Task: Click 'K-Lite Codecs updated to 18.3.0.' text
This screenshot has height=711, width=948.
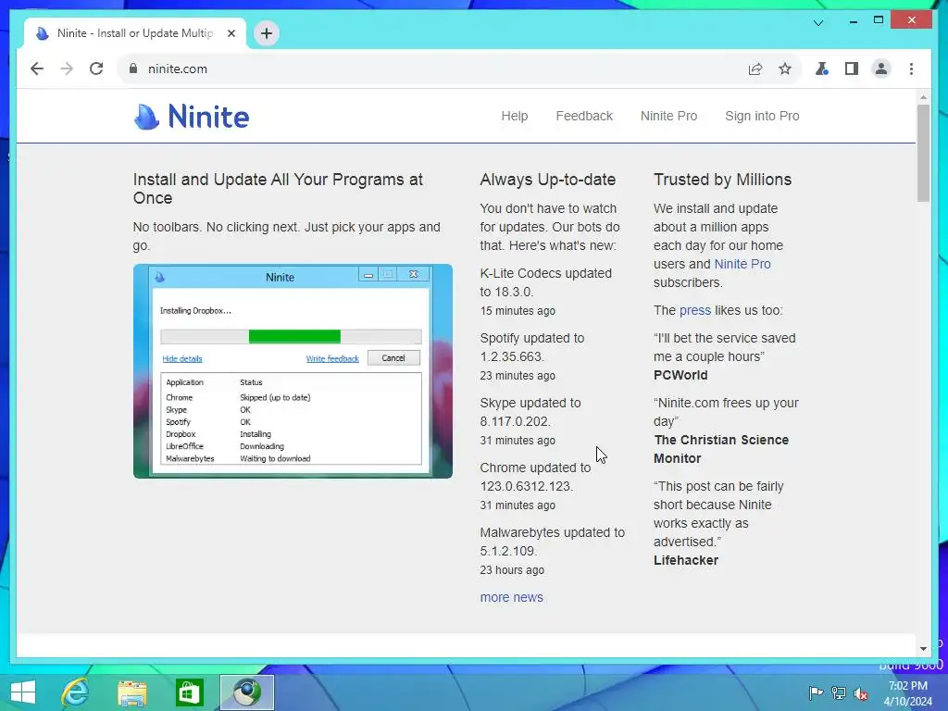Action: [546, 282]
